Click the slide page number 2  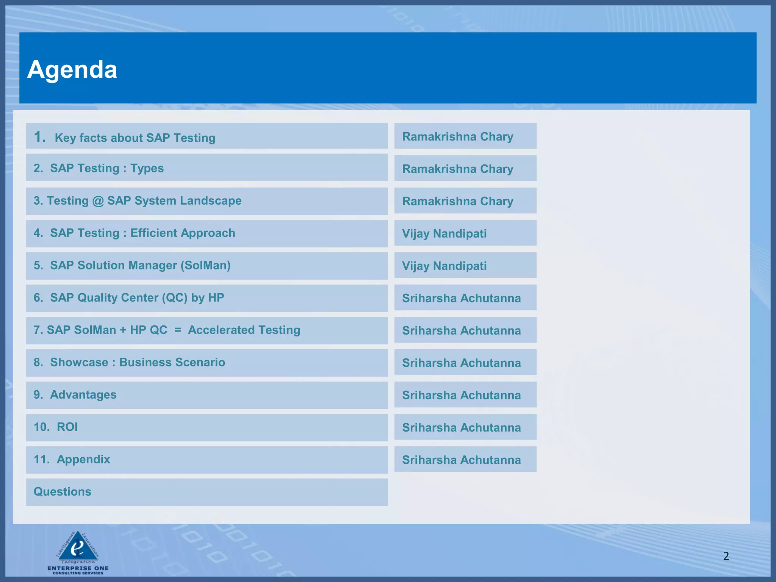click(726, 556)
